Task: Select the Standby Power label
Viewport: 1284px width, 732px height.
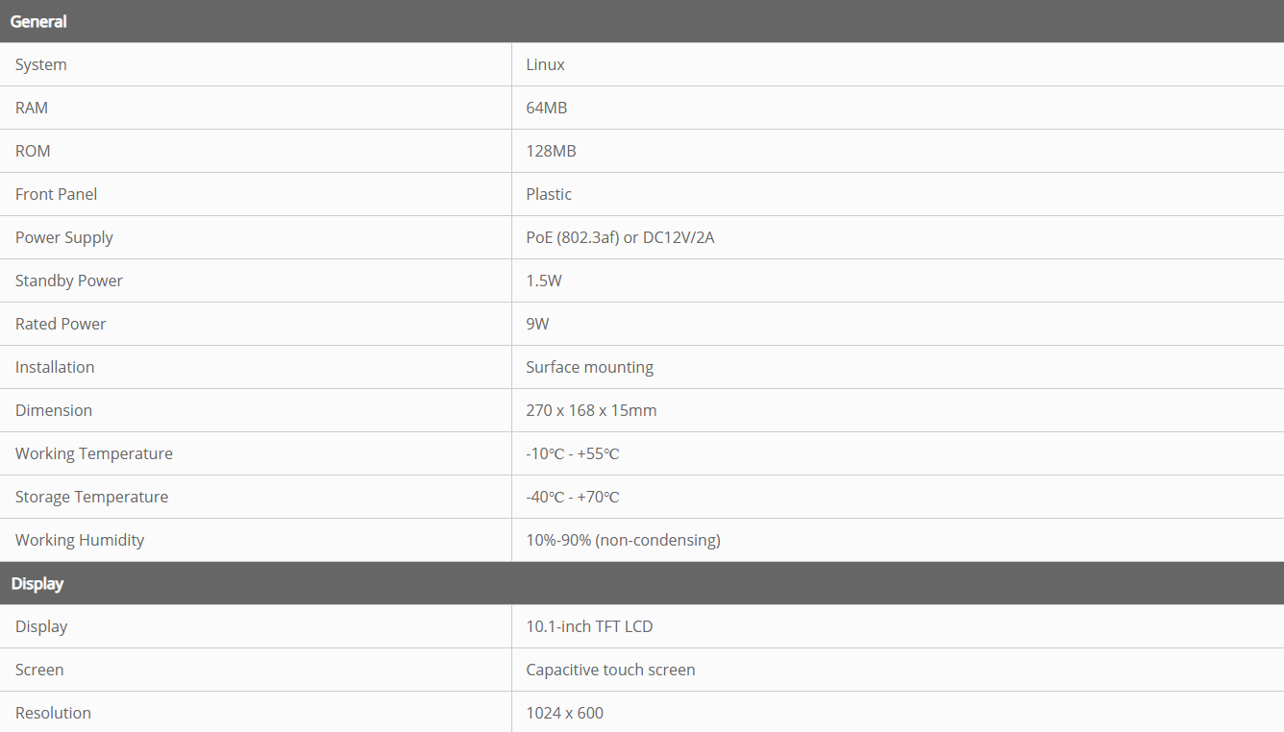Action: pyautogui.click(x=69, y=281)
